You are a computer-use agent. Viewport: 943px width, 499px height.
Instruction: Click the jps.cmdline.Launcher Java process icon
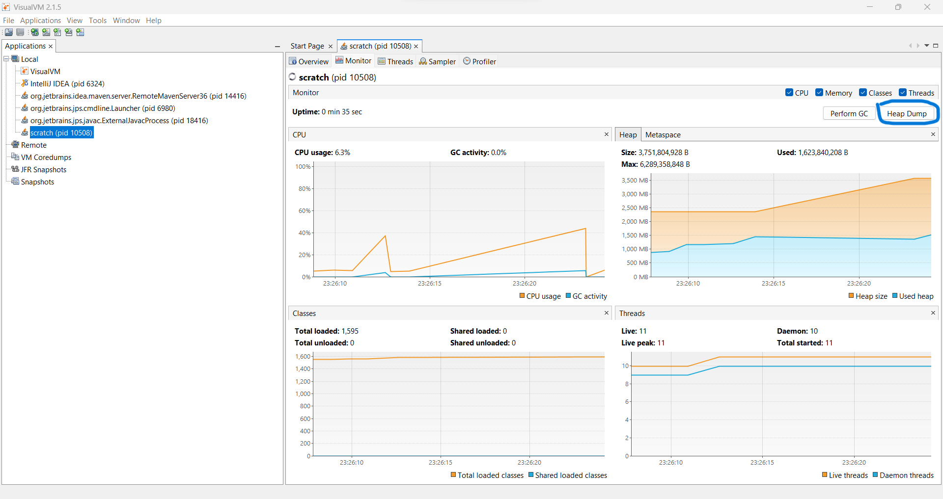(x=25, y=108)
